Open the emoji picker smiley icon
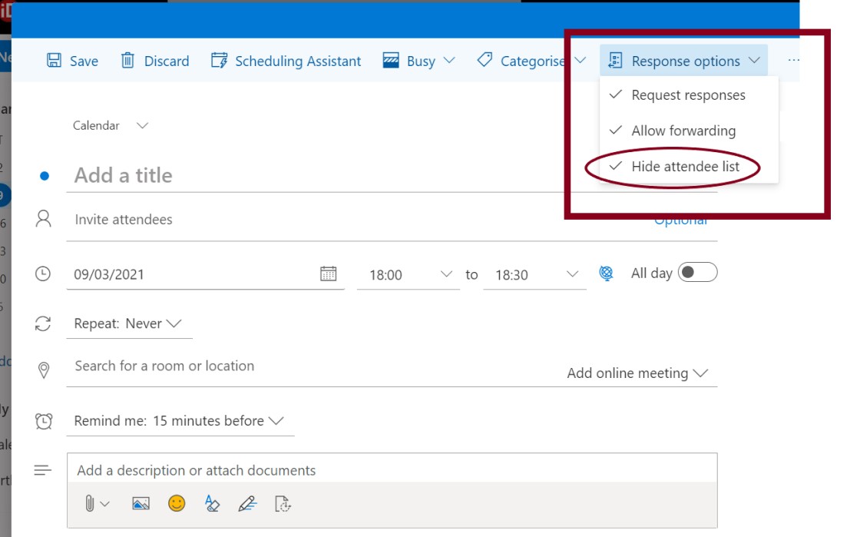 [177, 504]
